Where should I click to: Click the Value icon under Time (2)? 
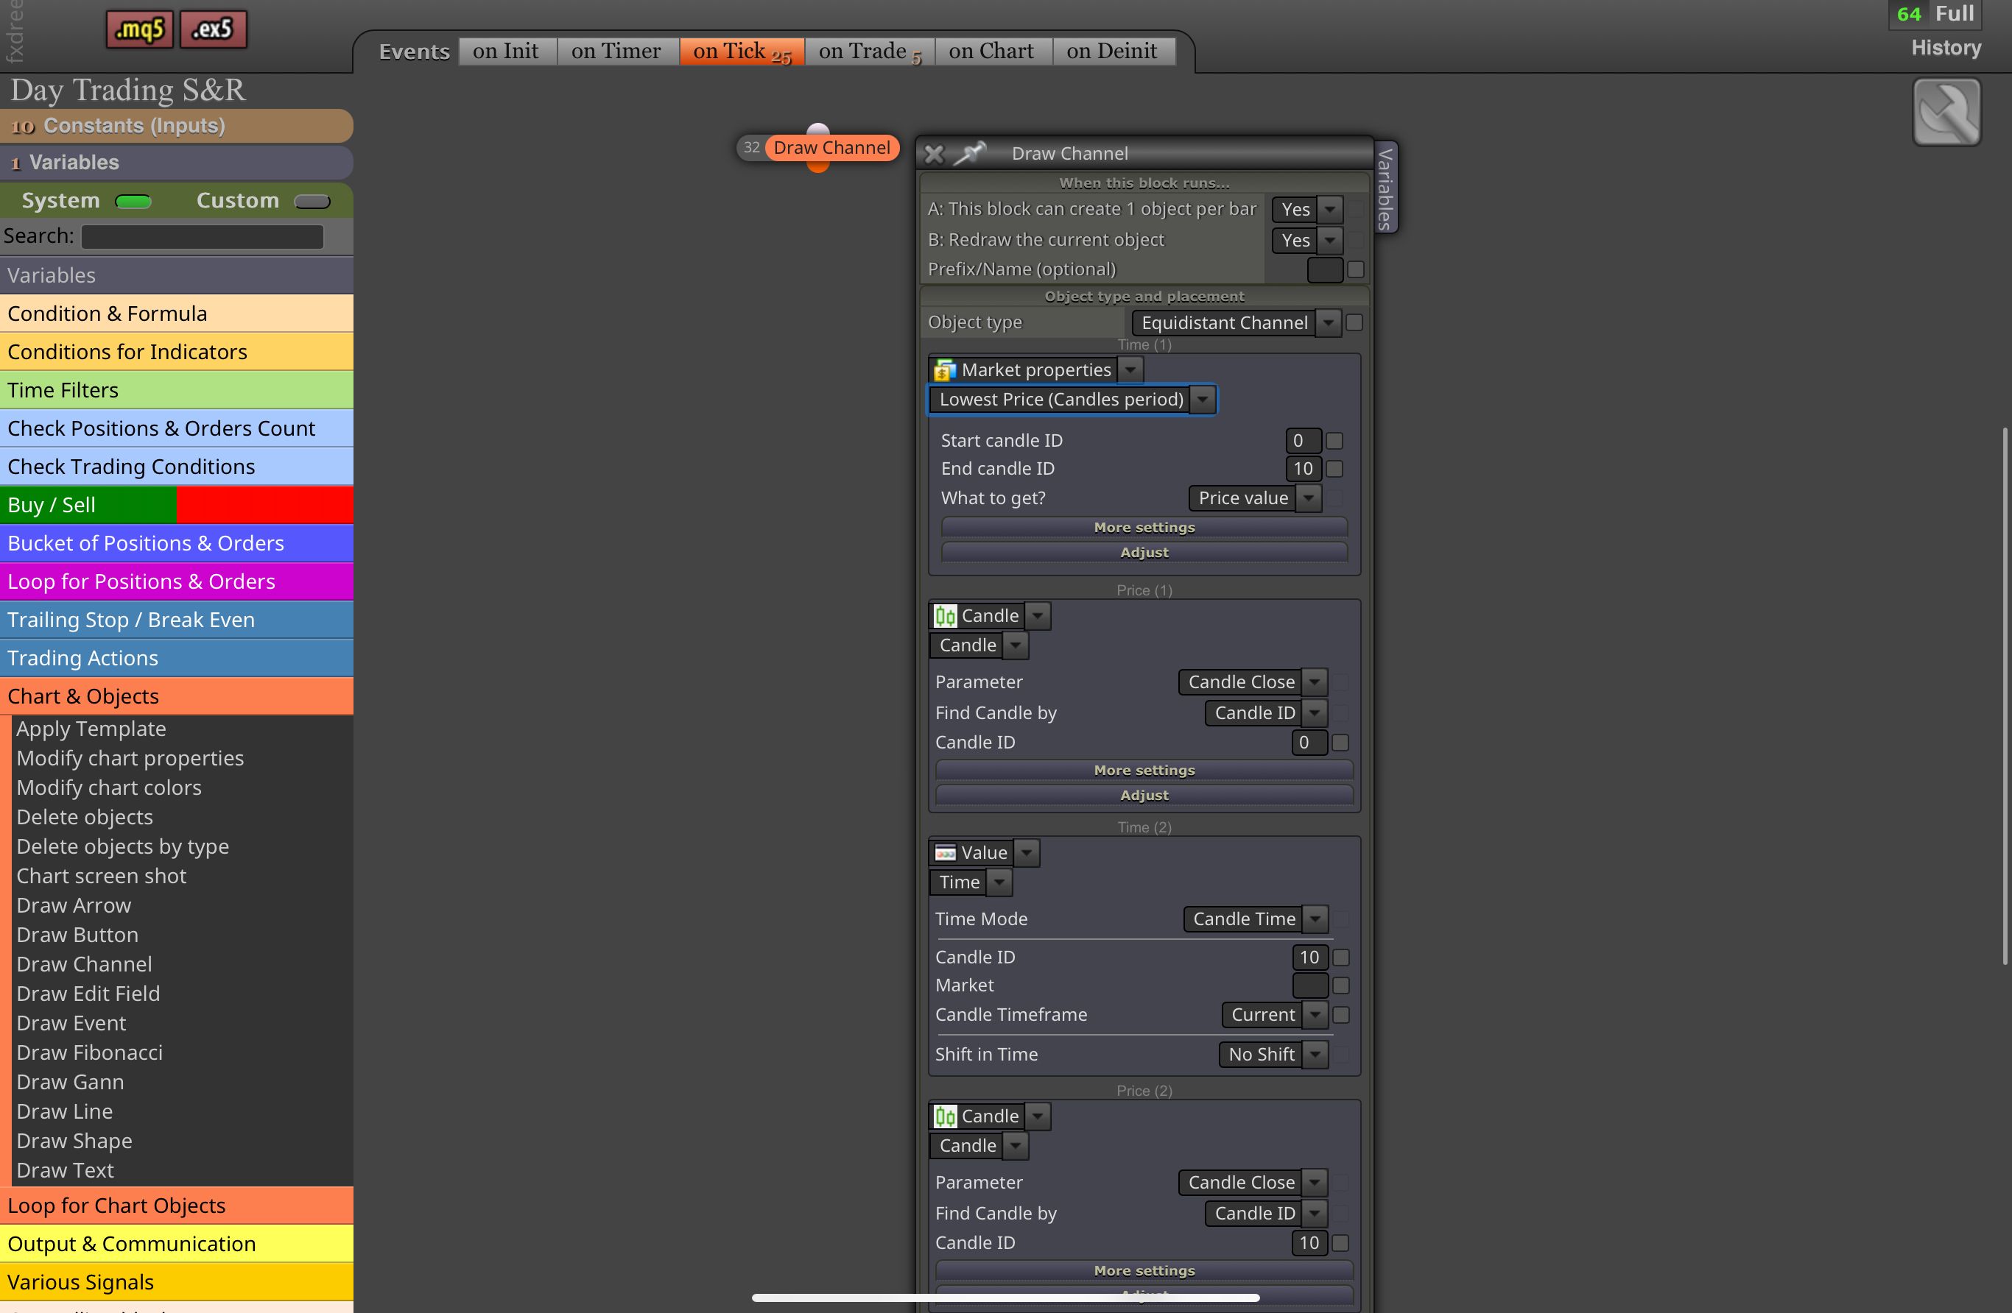pos(944,852)
